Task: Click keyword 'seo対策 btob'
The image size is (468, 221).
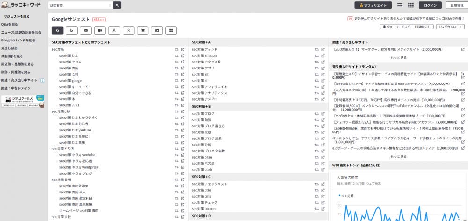Action: coord(202,170)
